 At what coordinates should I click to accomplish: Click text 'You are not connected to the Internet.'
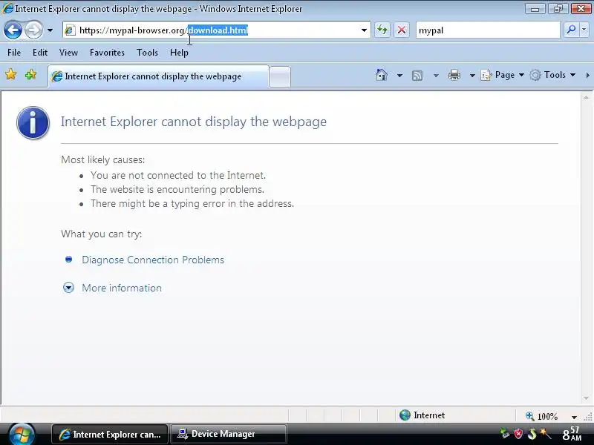pos(178,175)
